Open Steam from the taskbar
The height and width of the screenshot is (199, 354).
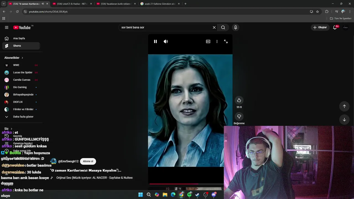click(x=197, y=195)
